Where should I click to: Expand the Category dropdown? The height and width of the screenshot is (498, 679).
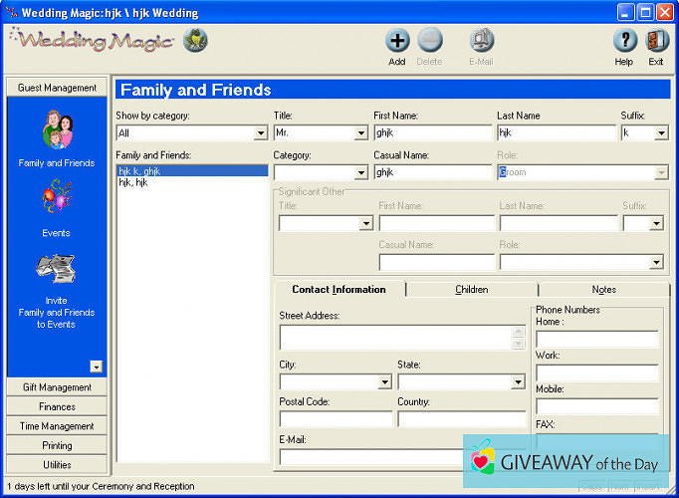pyautogui.click(x=360, y=173)
